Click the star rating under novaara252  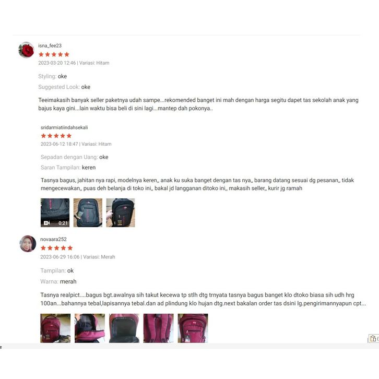[x=56, y=248]
